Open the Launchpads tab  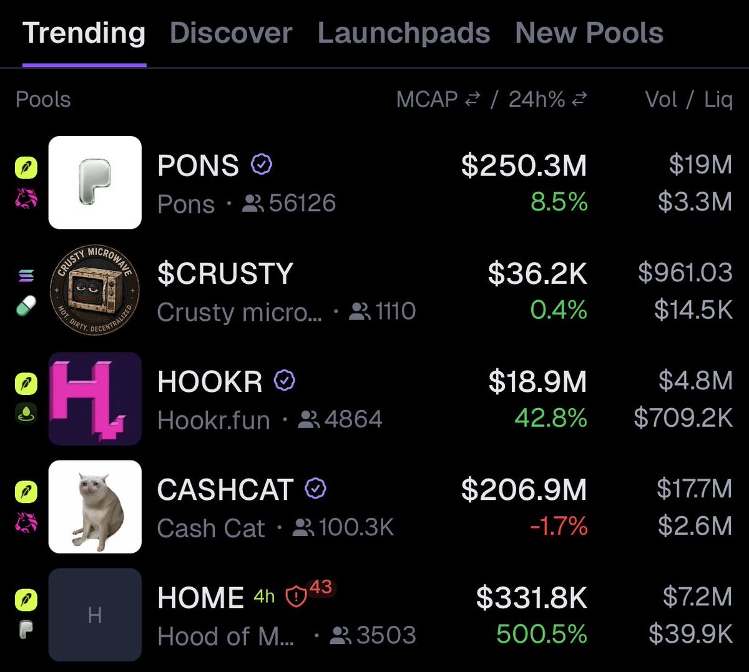tap(403, 33)
